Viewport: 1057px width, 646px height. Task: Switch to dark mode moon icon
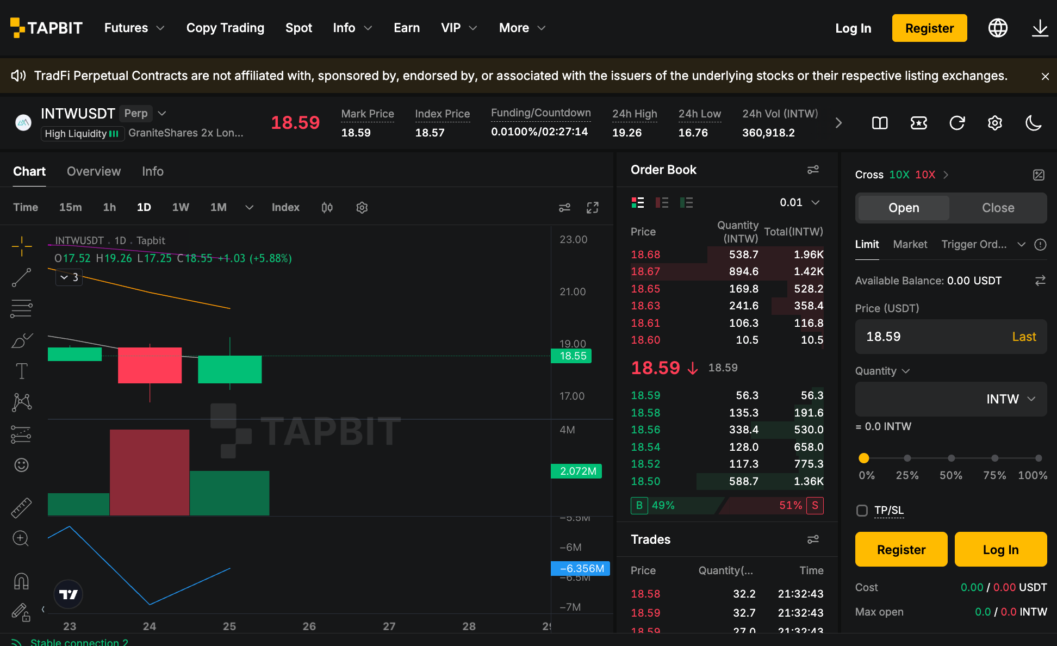pos(1033,123)
